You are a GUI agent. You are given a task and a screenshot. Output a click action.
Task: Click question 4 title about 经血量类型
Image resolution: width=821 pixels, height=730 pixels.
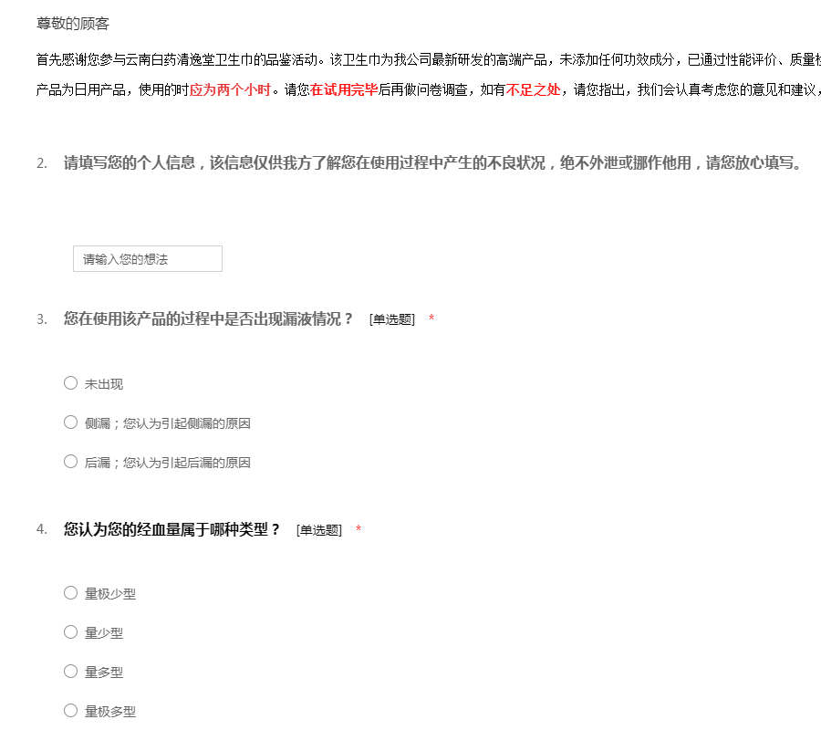(x=172, y=529)
